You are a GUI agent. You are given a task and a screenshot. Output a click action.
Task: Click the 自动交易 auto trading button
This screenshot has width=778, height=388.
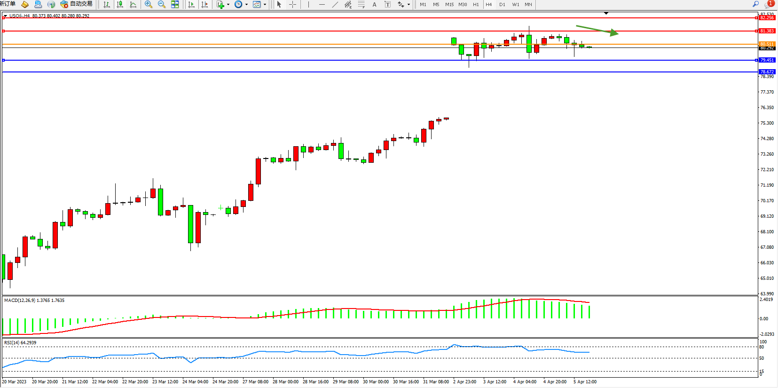point(77,4)
